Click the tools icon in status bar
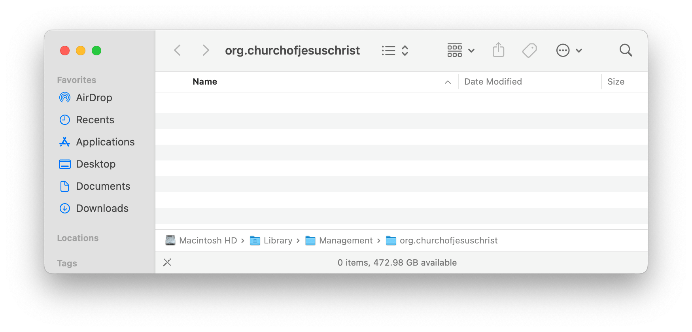 coord(167,262)
